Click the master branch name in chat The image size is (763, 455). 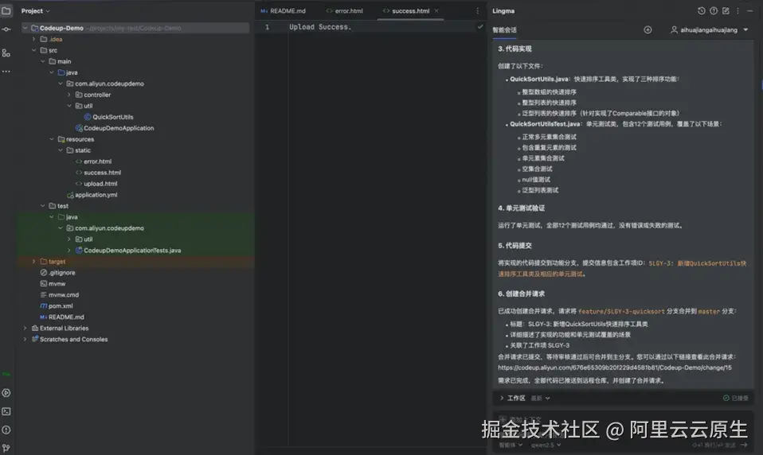[x=709, y=311]
